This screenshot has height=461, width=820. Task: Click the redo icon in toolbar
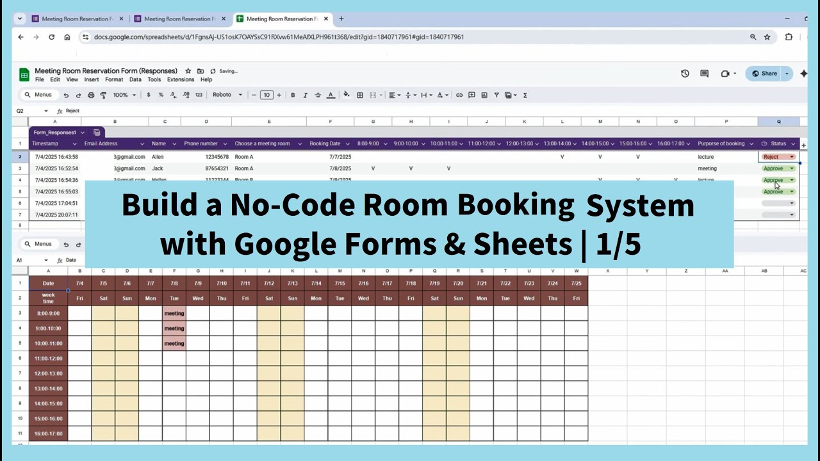coord(78,95)
